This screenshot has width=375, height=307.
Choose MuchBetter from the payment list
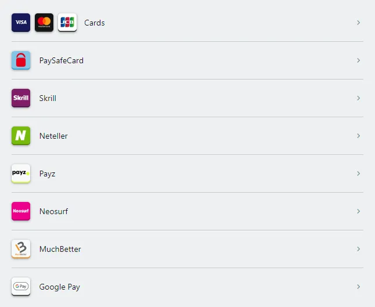[60, 250]
